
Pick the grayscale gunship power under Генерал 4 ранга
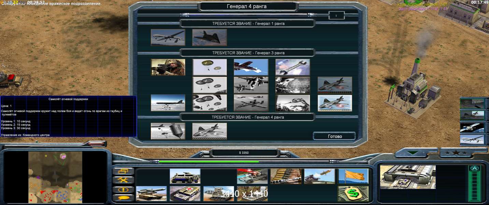(210, 131)
